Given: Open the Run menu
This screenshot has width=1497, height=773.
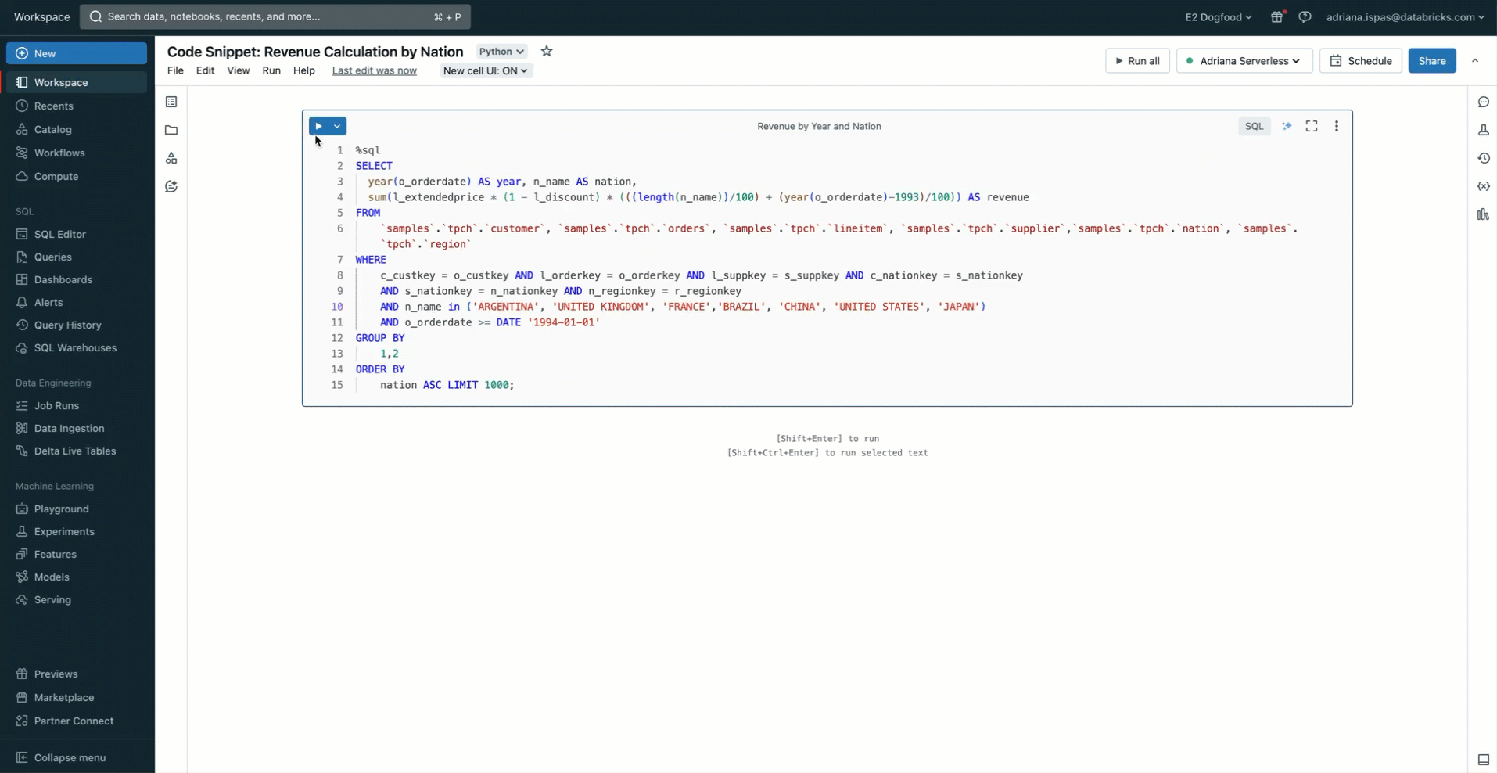Looking at the screenshot, I should (x=271, y=70).
